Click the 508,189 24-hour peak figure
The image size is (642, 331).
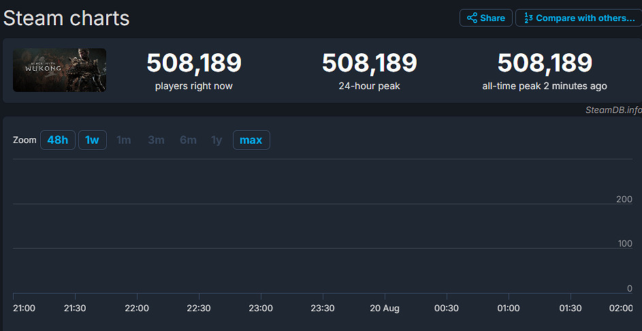pos(369,63)
